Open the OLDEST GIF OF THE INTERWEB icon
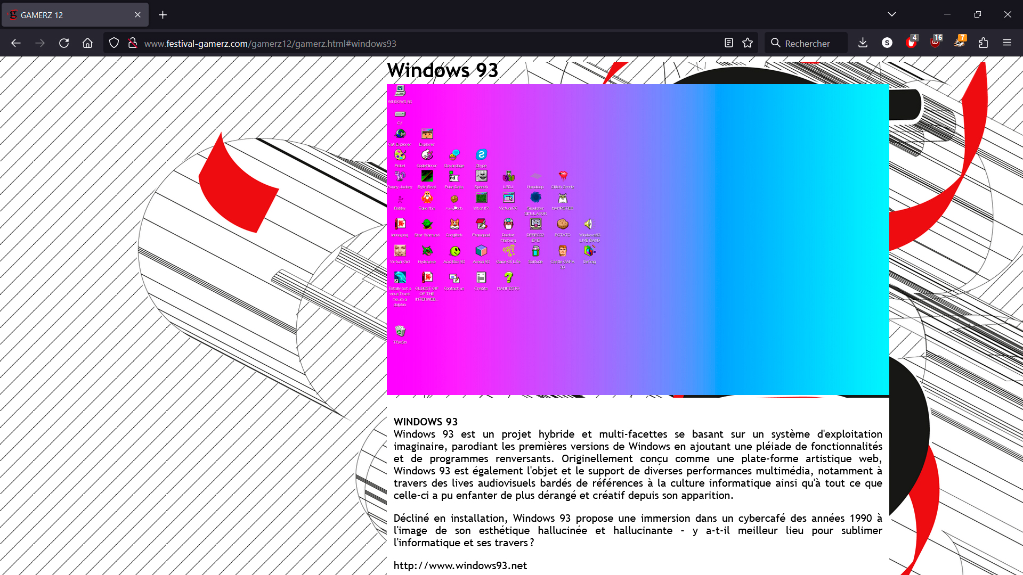Image resolution: width=1023 pixels, height=575 pixels. (x=427, y=278)
